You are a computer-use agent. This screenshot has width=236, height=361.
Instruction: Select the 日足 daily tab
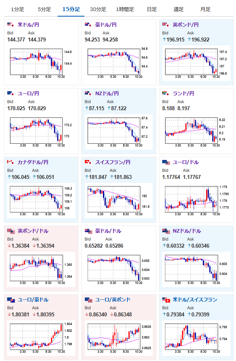click(152, 9)
